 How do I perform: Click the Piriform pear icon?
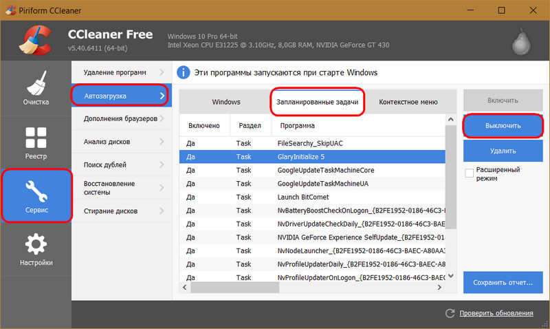coord(522,43)
